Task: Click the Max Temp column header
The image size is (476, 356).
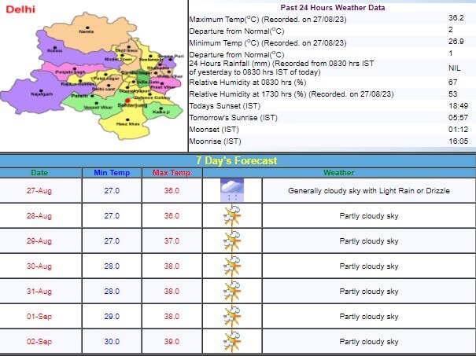Action: tap(172, 172)
